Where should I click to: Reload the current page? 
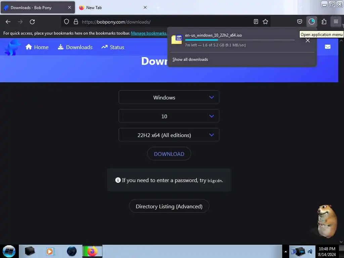pyautogui.click(x=32, y=22)
